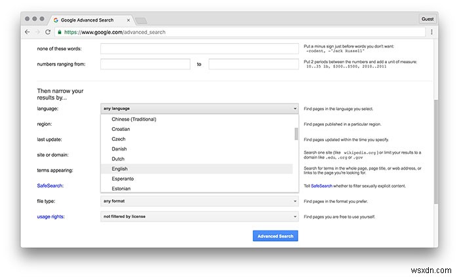Close the Google Advanced Search tab
The width and height of the screenshot is (459, 277).
(x=129, y=20)
